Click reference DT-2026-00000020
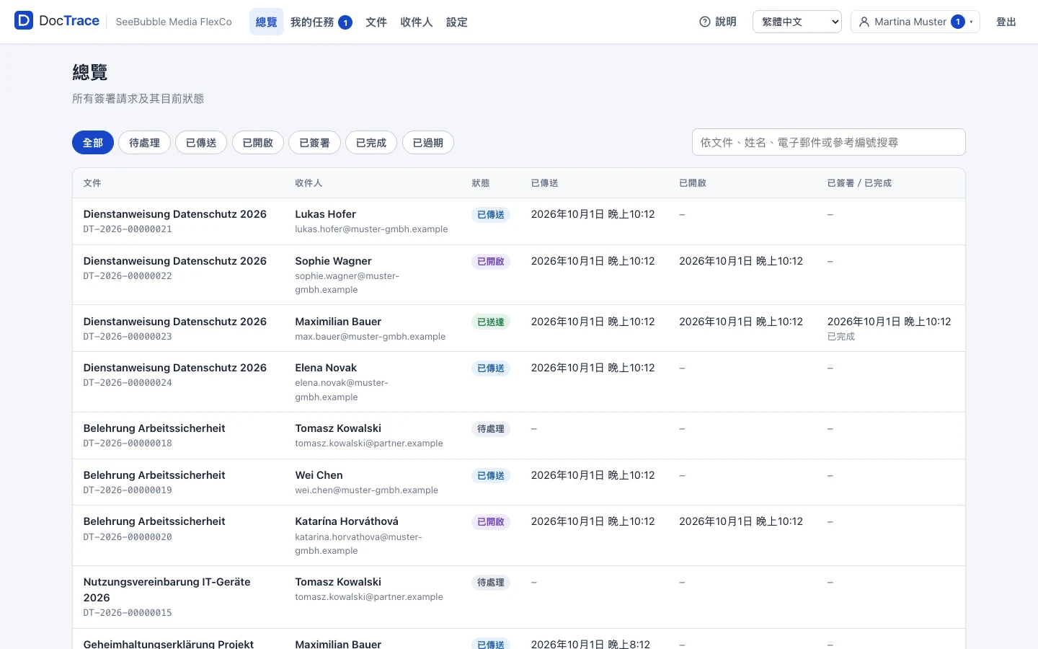 pos(128,537)
